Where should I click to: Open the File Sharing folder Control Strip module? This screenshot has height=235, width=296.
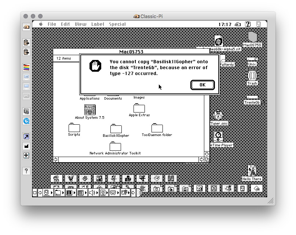(x=59, y=193)
